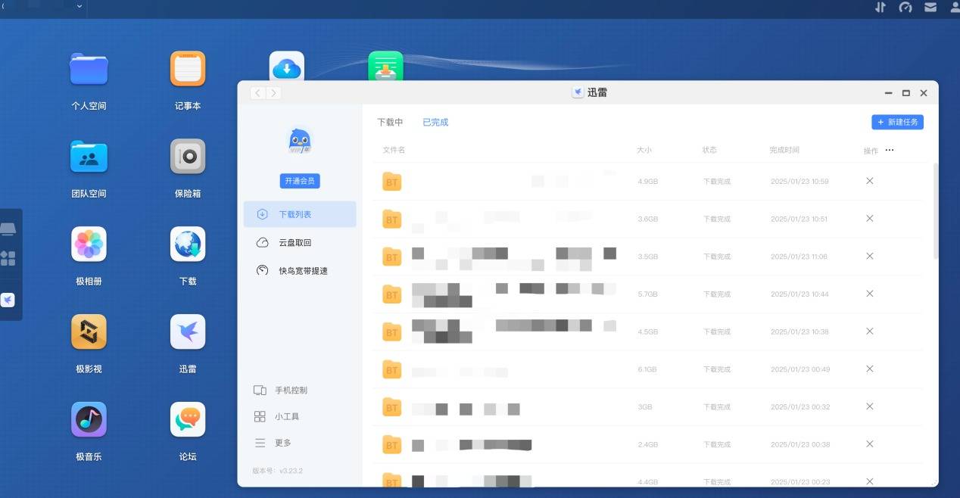The height and width of the screenshot is (498, 960).
Task: Delete the task completed at 10:59
Action: pos(870,181)
